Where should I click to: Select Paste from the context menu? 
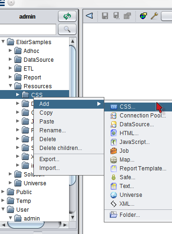pos(69,122)
